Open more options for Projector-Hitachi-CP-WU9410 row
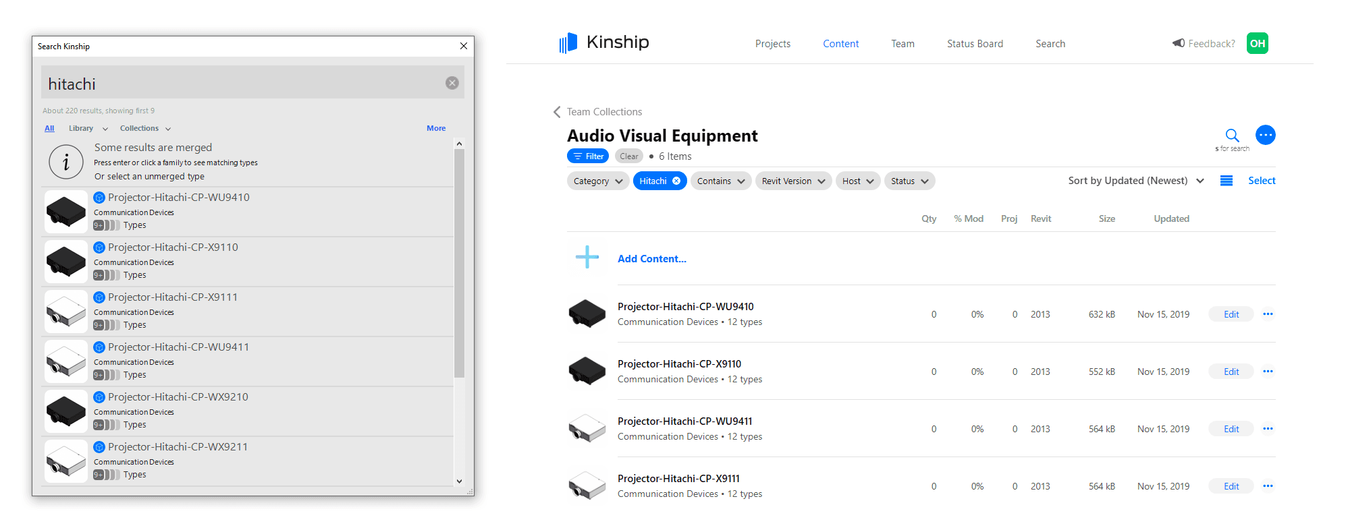Image resolution: width=1346 pixels, height=530 pixels. coord(1268,314)
